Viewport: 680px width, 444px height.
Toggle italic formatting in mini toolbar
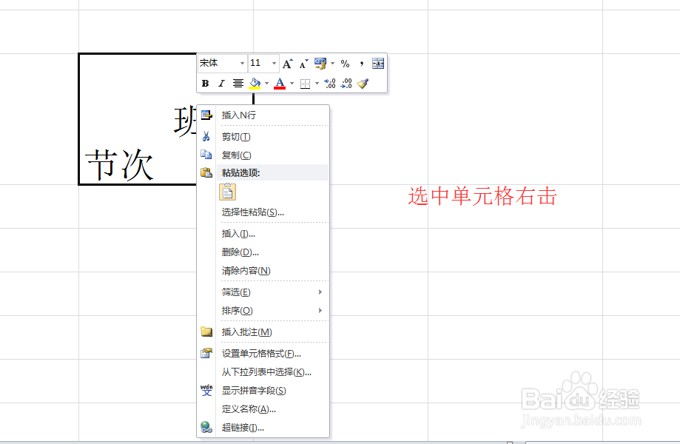pos(221,83)
